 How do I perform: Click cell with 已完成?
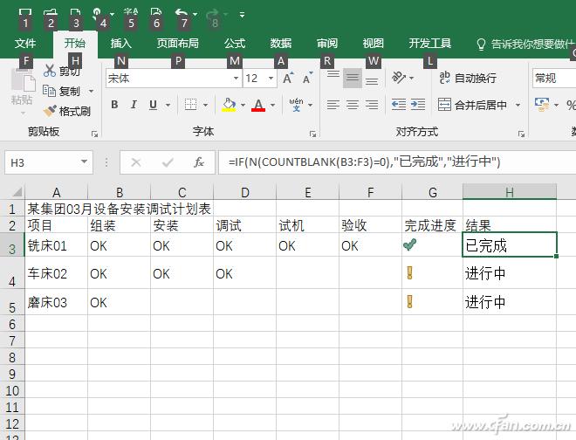point(509,244)
